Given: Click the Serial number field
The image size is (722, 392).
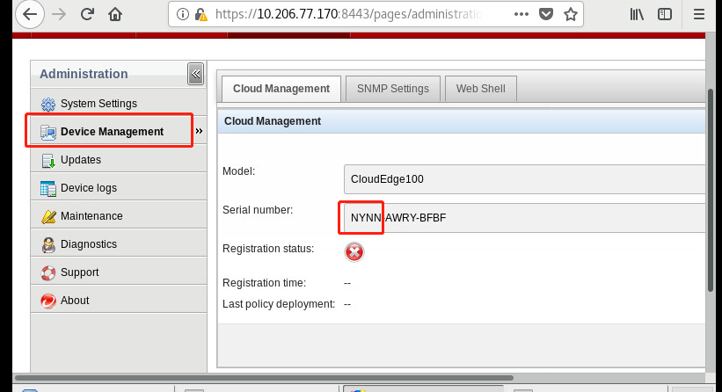Looking at the screenshot, I should coord(524,218).
